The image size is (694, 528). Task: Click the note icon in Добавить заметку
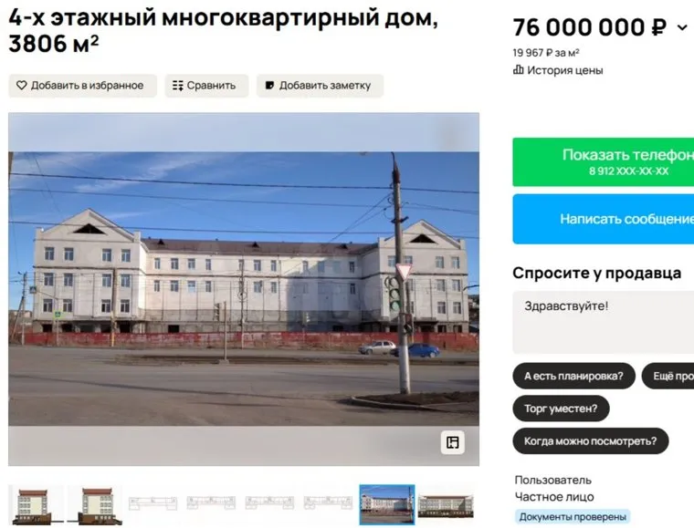[269, 86]
